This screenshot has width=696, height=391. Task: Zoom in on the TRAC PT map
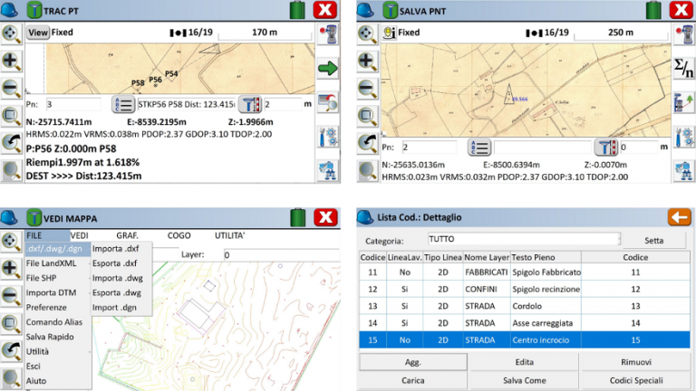(x=12, y=62)
